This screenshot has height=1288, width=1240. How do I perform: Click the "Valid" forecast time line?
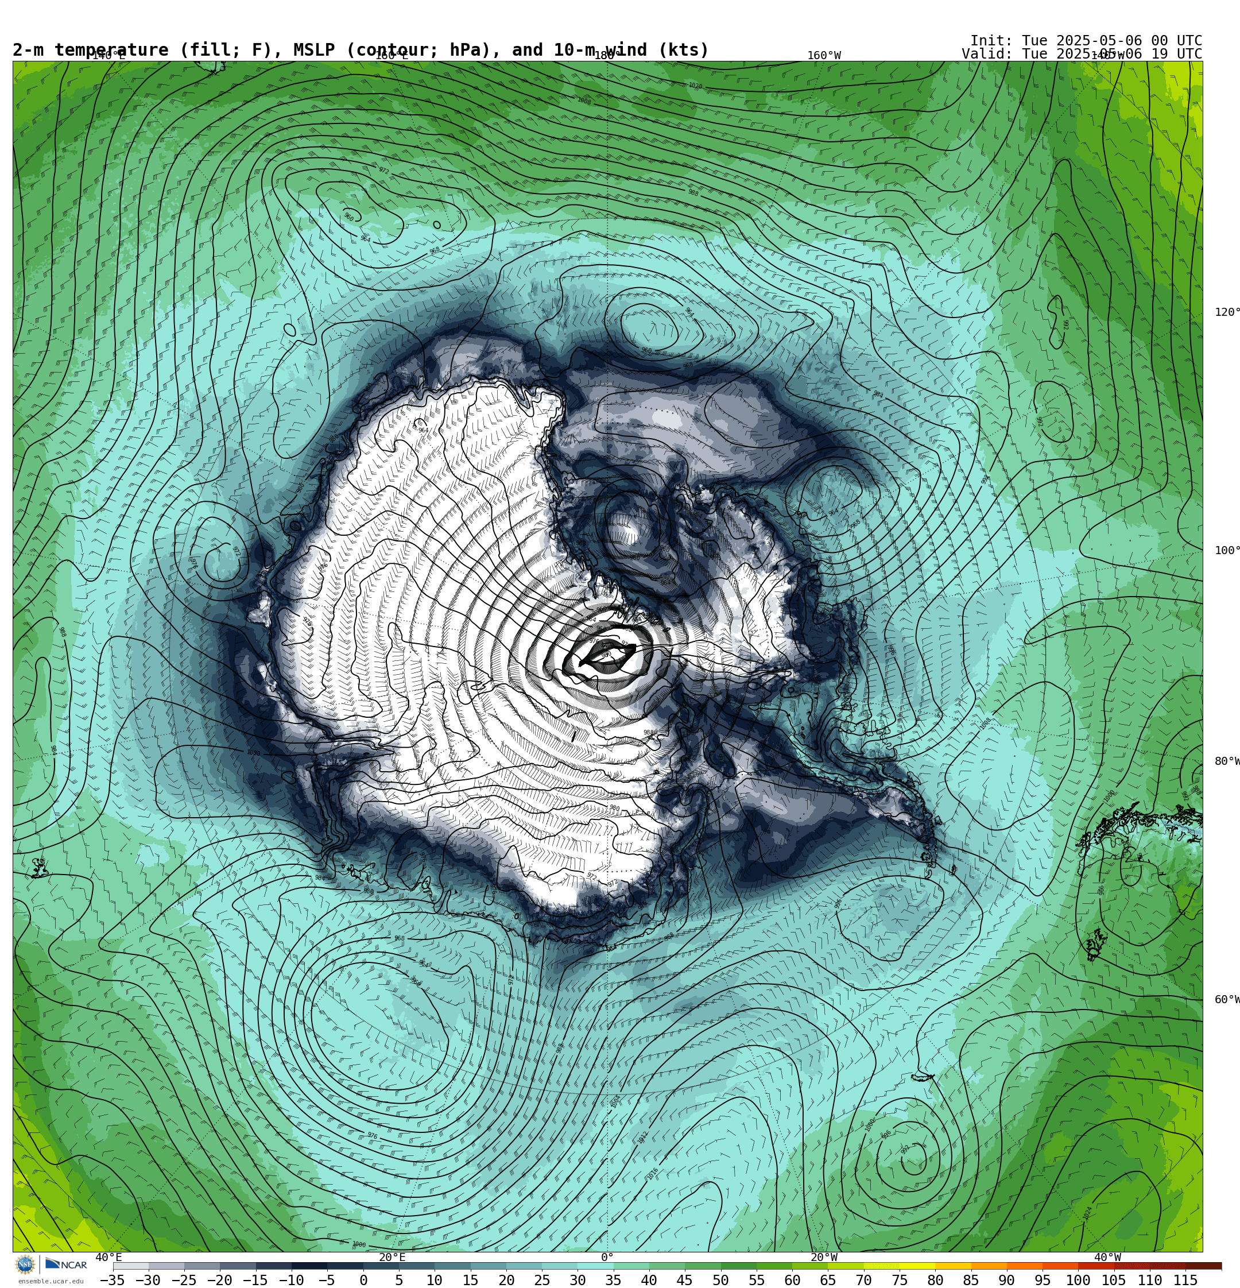tap(1082, 54)
